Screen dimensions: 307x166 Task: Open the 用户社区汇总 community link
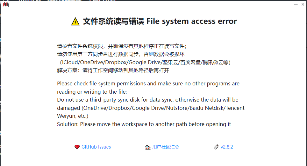[166, 147]
